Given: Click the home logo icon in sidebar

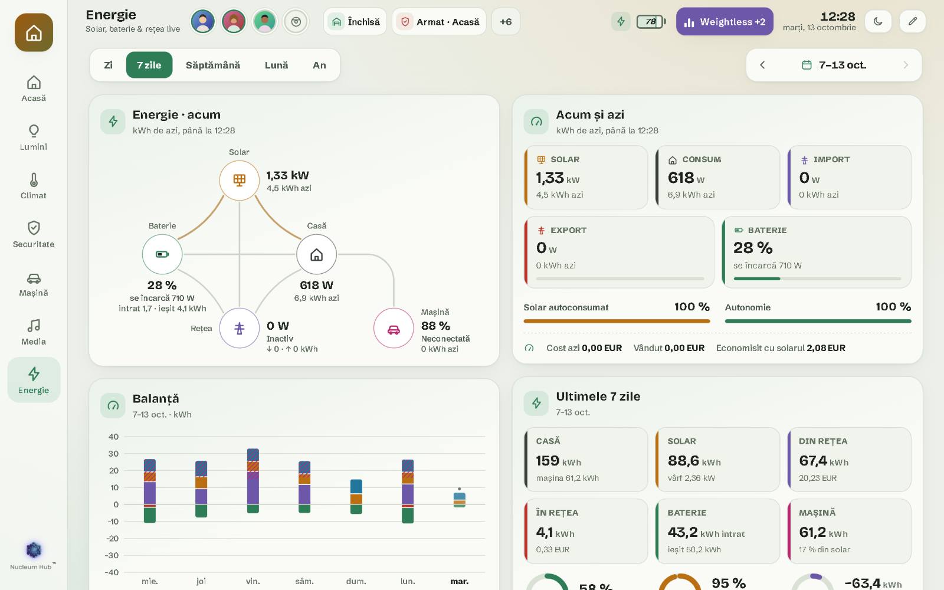Looking at the screenshot, I should (x=34, y=32).
